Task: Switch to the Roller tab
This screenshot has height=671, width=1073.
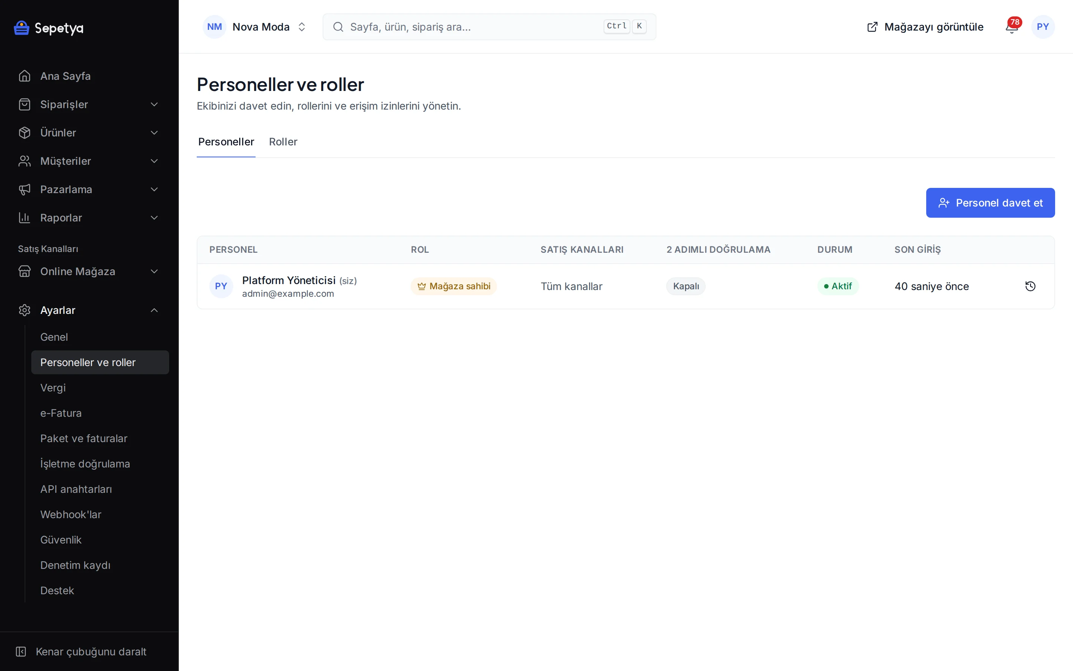Action: click(x=283, y=142)
